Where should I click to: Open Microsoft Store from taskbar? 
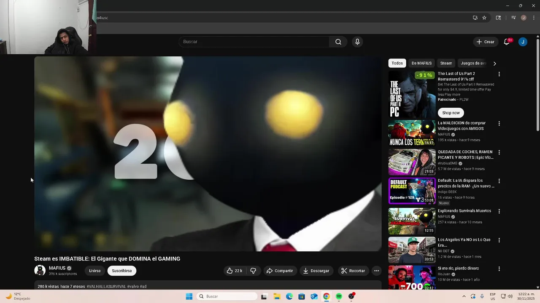[302, 296]
